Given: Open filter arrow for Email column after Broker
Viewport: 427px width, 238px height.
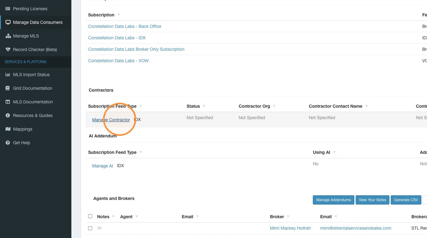Looking at the screenshot, I should click(x=336, y=217).
